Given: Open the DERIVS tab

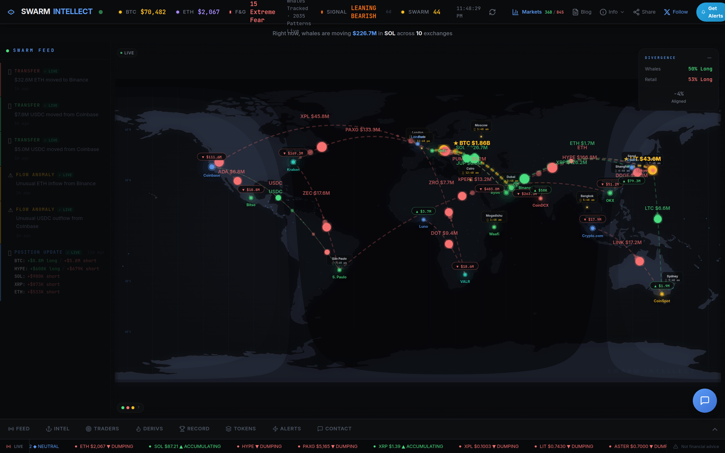Looking at the screenshot, I should [x=149, y=429].
